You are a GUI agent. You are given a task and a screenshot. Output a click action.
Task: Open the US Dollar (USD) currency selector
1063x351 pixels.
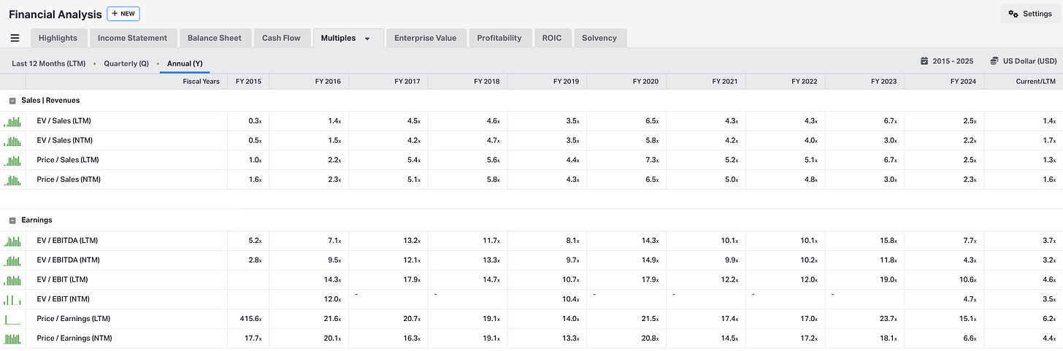point(1023,61)
